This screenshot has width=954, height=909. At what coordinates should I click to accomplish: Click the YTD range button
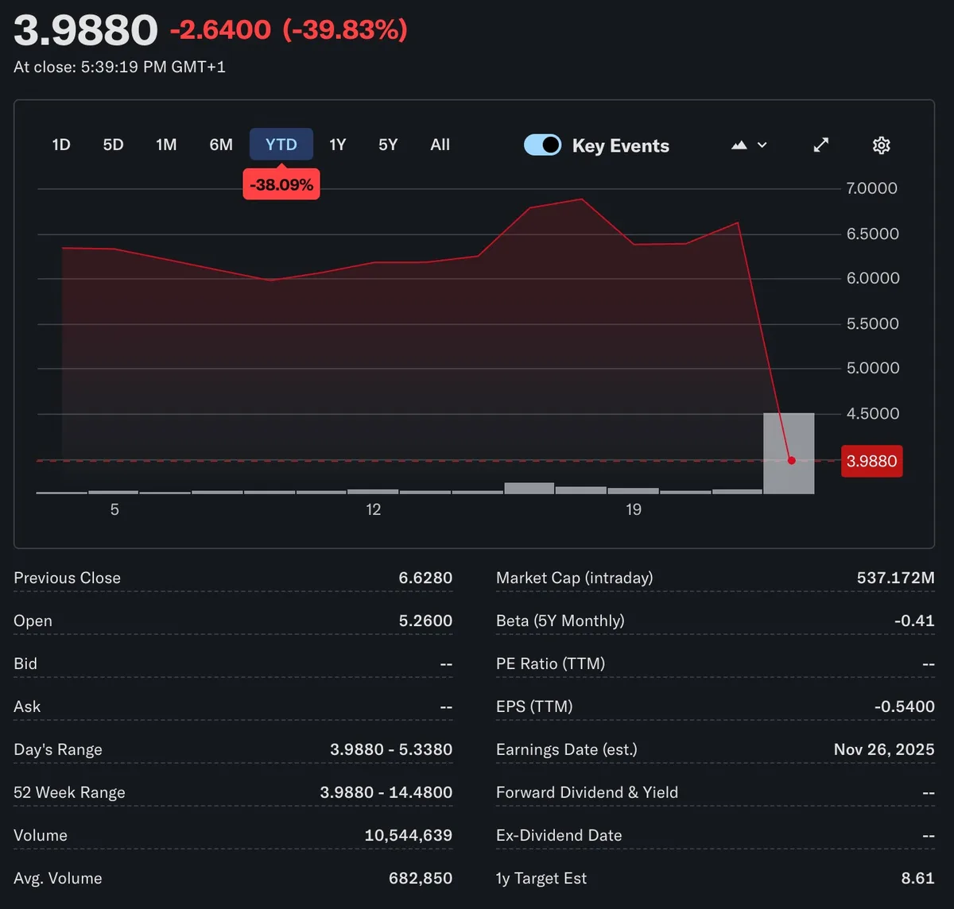[x=281, y=145]
